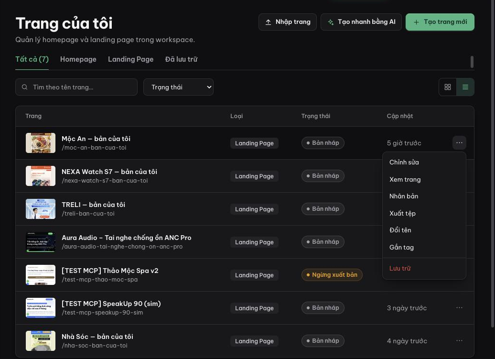Choose Lưu trữ to archive the page
This screenshot has height=359, width=495.
coord(424,268)
